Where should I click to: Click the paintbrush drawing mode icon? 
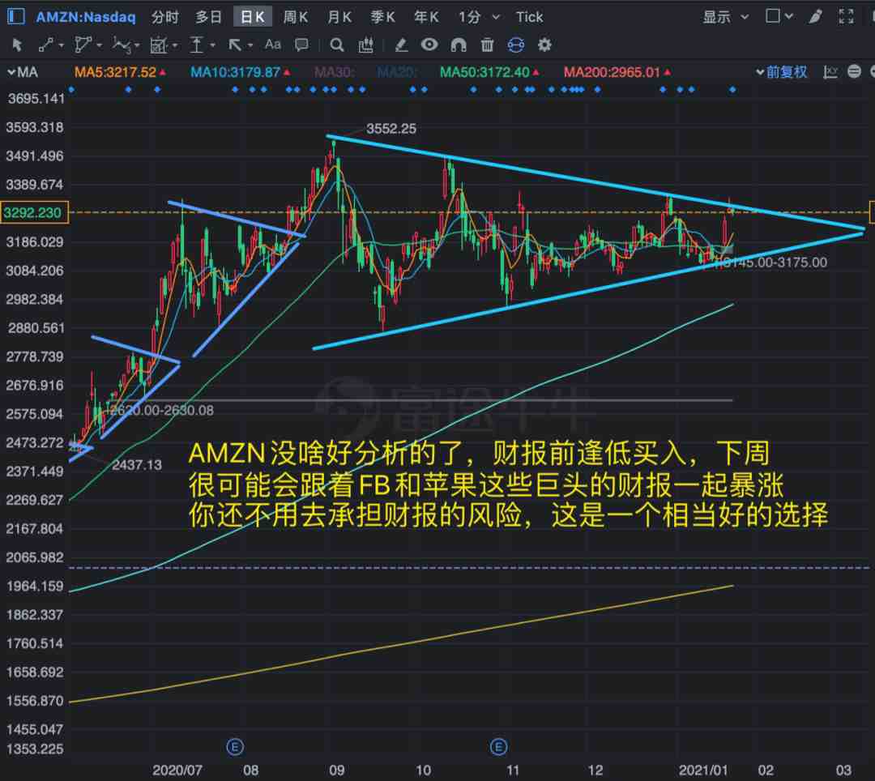point(816,17)
